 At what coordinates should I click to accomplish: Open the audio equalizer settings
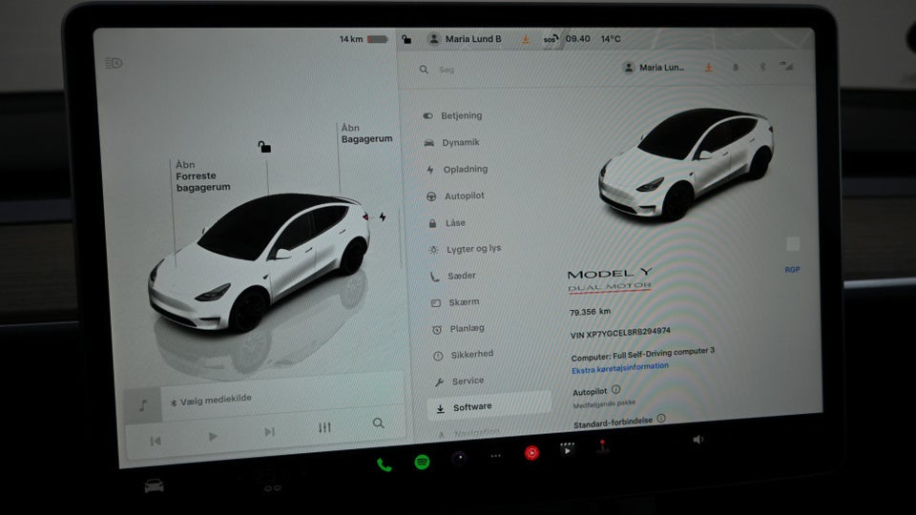[x=324, y=427]
